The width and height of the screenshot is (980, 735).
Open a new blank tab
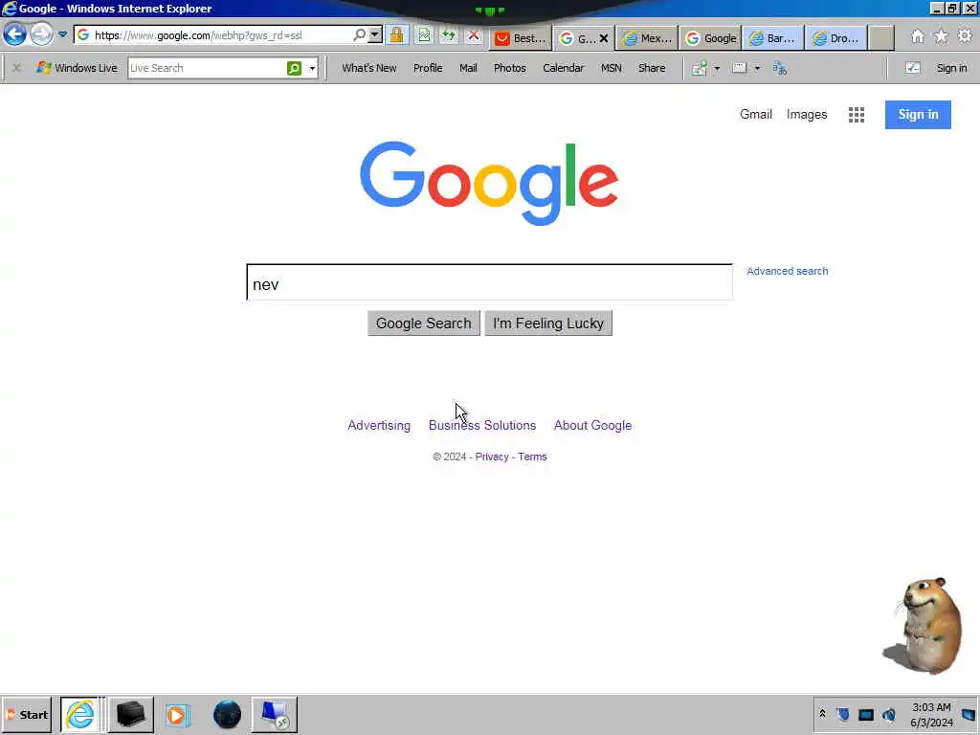[881, 38]
